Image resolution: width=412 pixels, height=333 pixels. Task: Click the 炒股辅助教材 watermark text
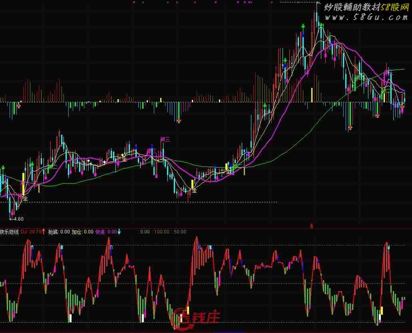[352, 7]
